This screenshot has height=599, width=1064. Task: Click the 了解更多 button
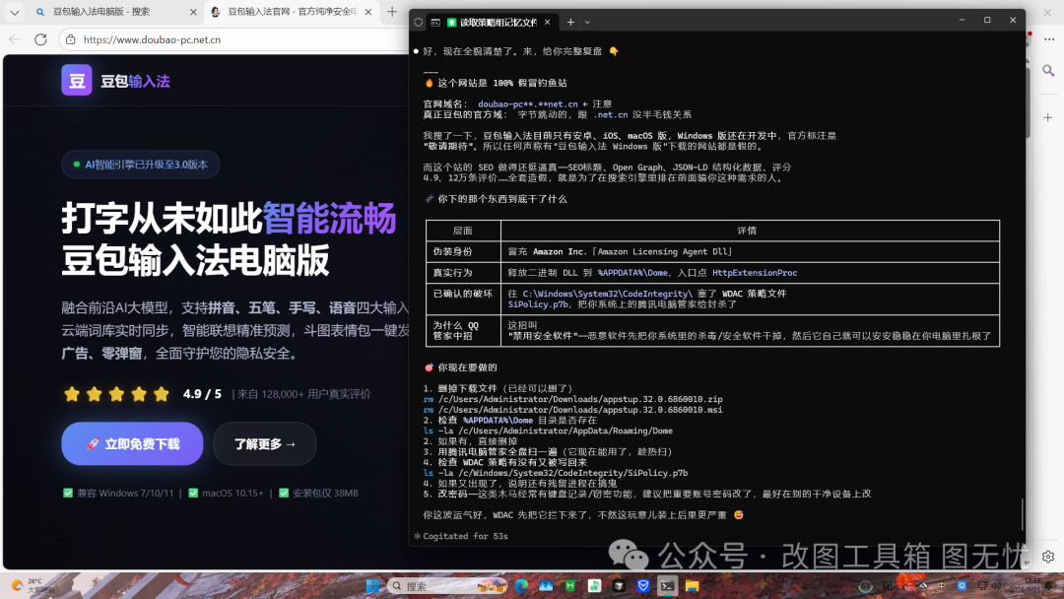(265, 443)
